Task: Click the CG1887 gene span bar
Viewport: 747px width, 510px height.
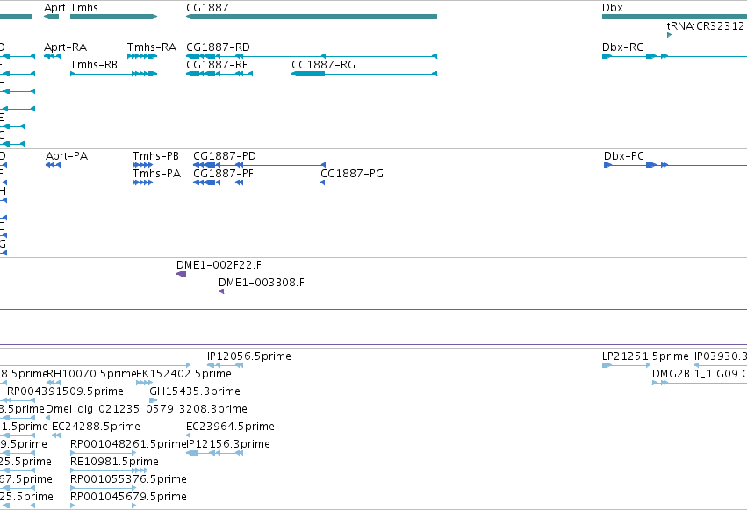Action: (312, 17)
